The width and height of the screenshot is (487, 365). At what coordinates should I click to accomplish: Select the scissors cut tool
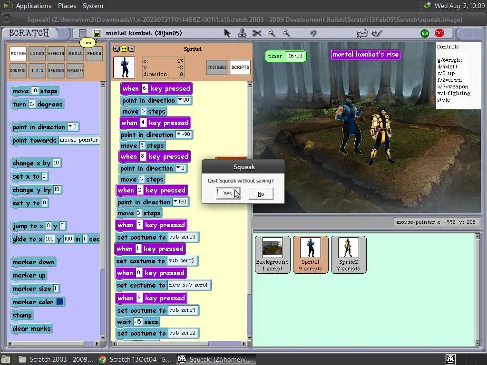pyautogui.click(x=257, y=33)
